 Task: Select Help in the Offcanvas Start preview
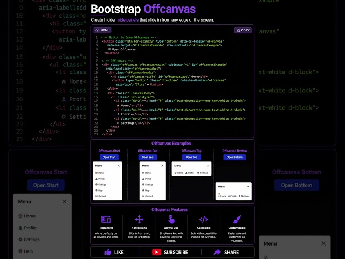(99, 190)
